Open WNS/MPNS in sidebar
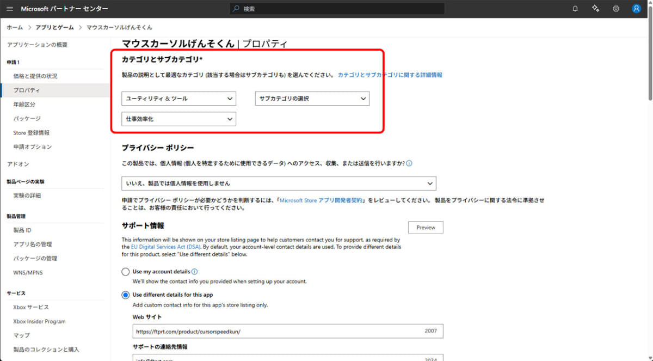Viewport: 653px width, 361px height. point(28,272)
